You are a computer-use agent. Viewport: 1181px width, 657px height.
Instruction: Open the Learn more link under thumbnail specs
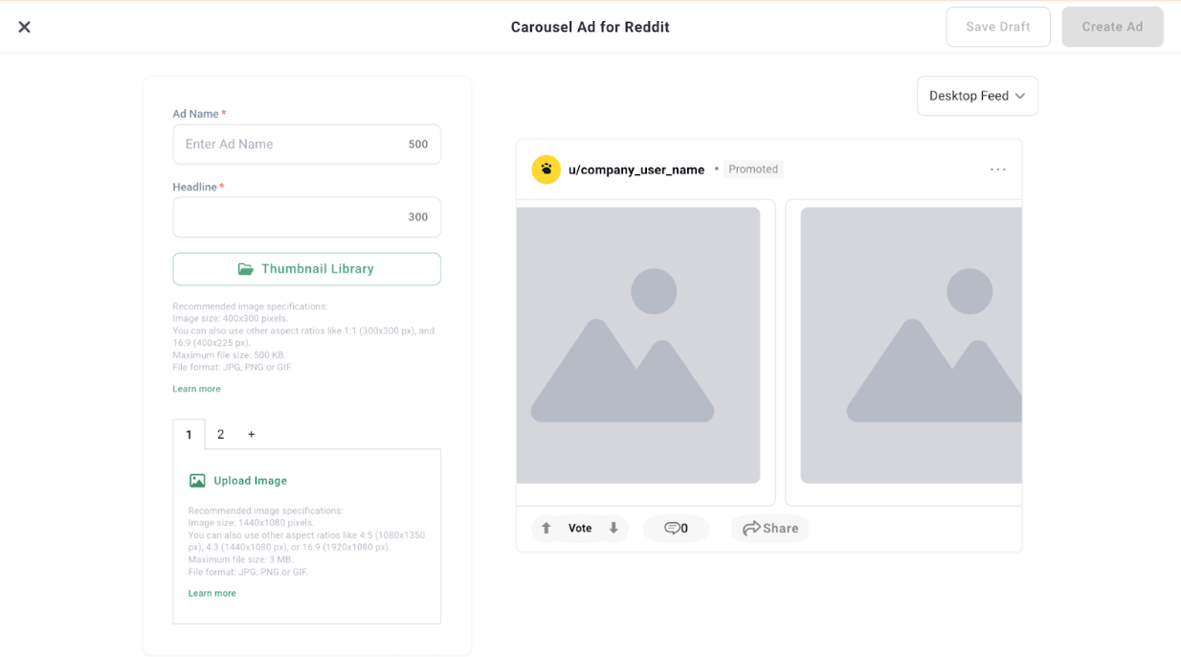(x=196, y=388)
